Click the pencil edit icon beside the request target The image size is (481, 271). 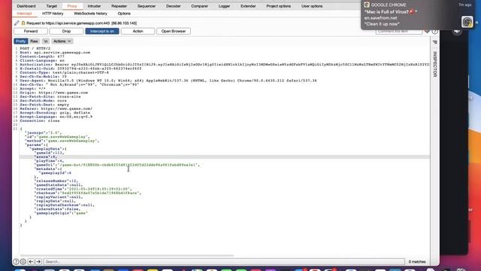click(x=17, y=23)
